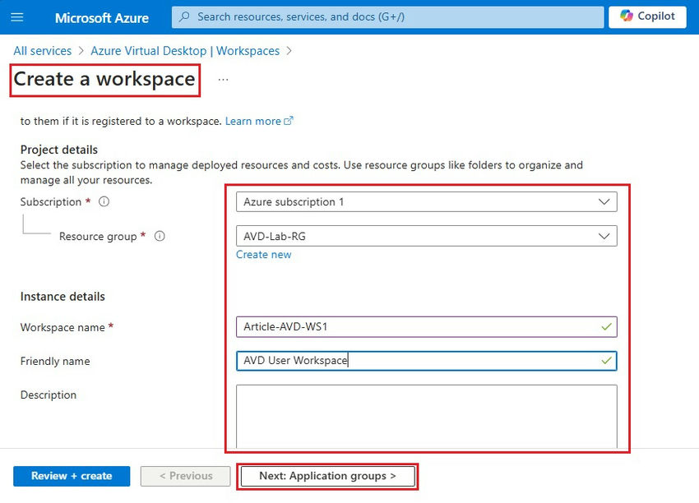
Task: Open Learn more via the external link icon
Action: 288,120
